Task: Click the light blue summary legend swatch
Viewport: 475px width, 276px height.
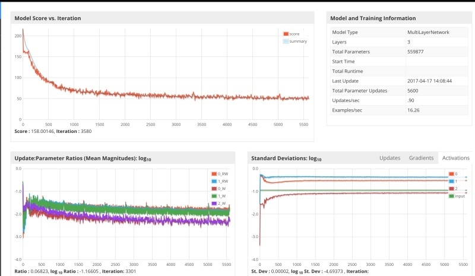Action: point(286,41)
